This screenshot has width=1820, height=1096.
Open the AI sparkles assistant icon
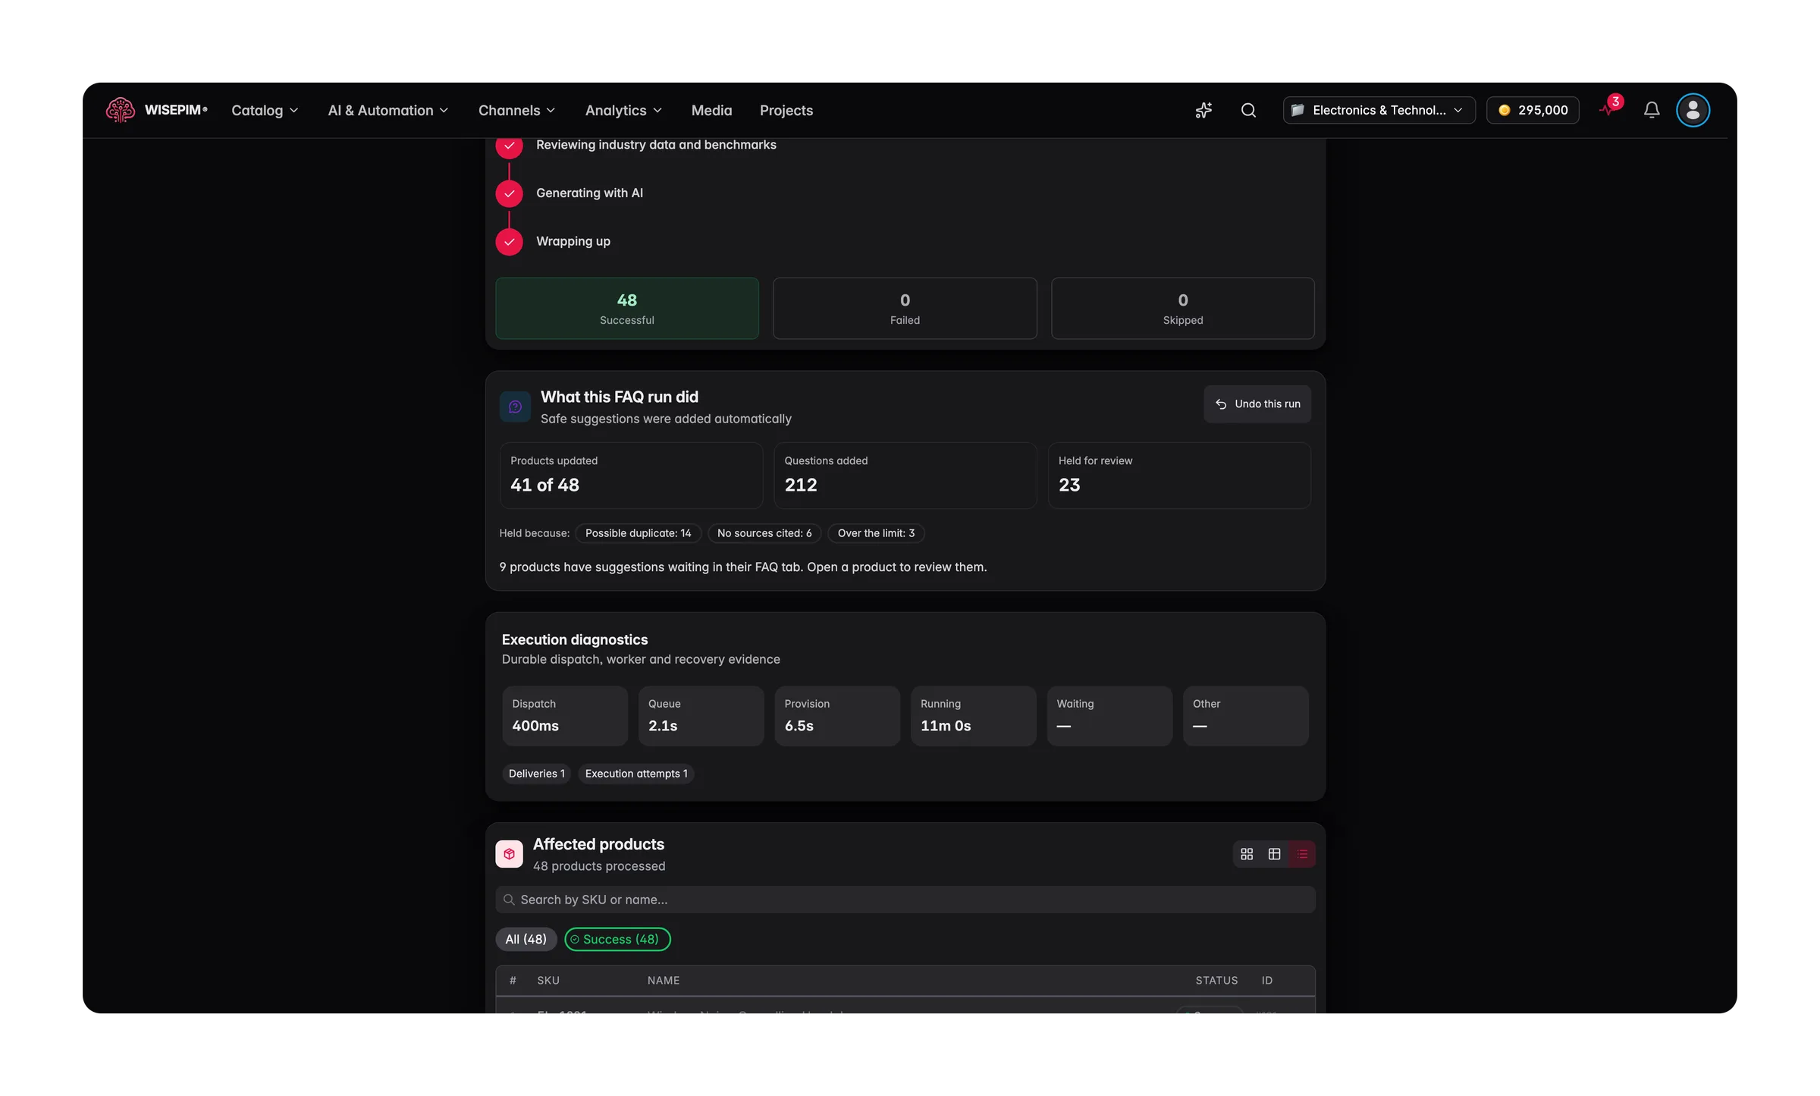tap(1203, 110)
